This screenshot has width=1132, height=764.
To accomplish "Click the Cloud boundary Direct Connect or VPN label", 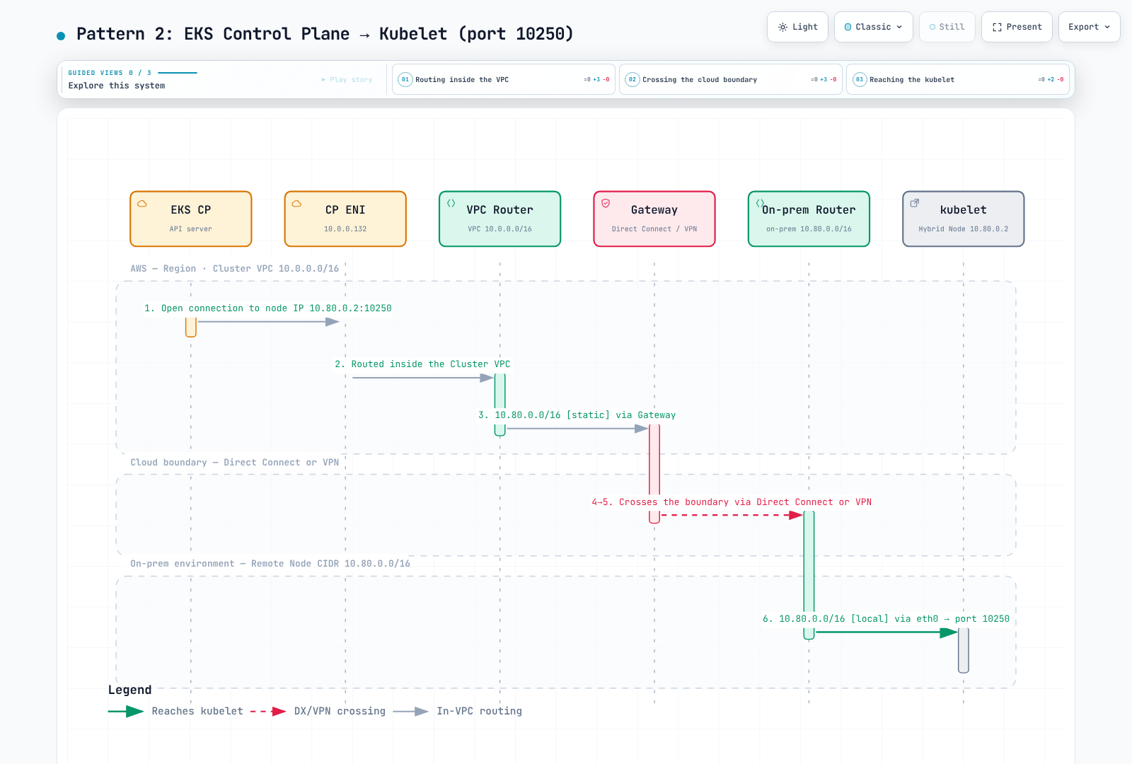I will 235,463.
